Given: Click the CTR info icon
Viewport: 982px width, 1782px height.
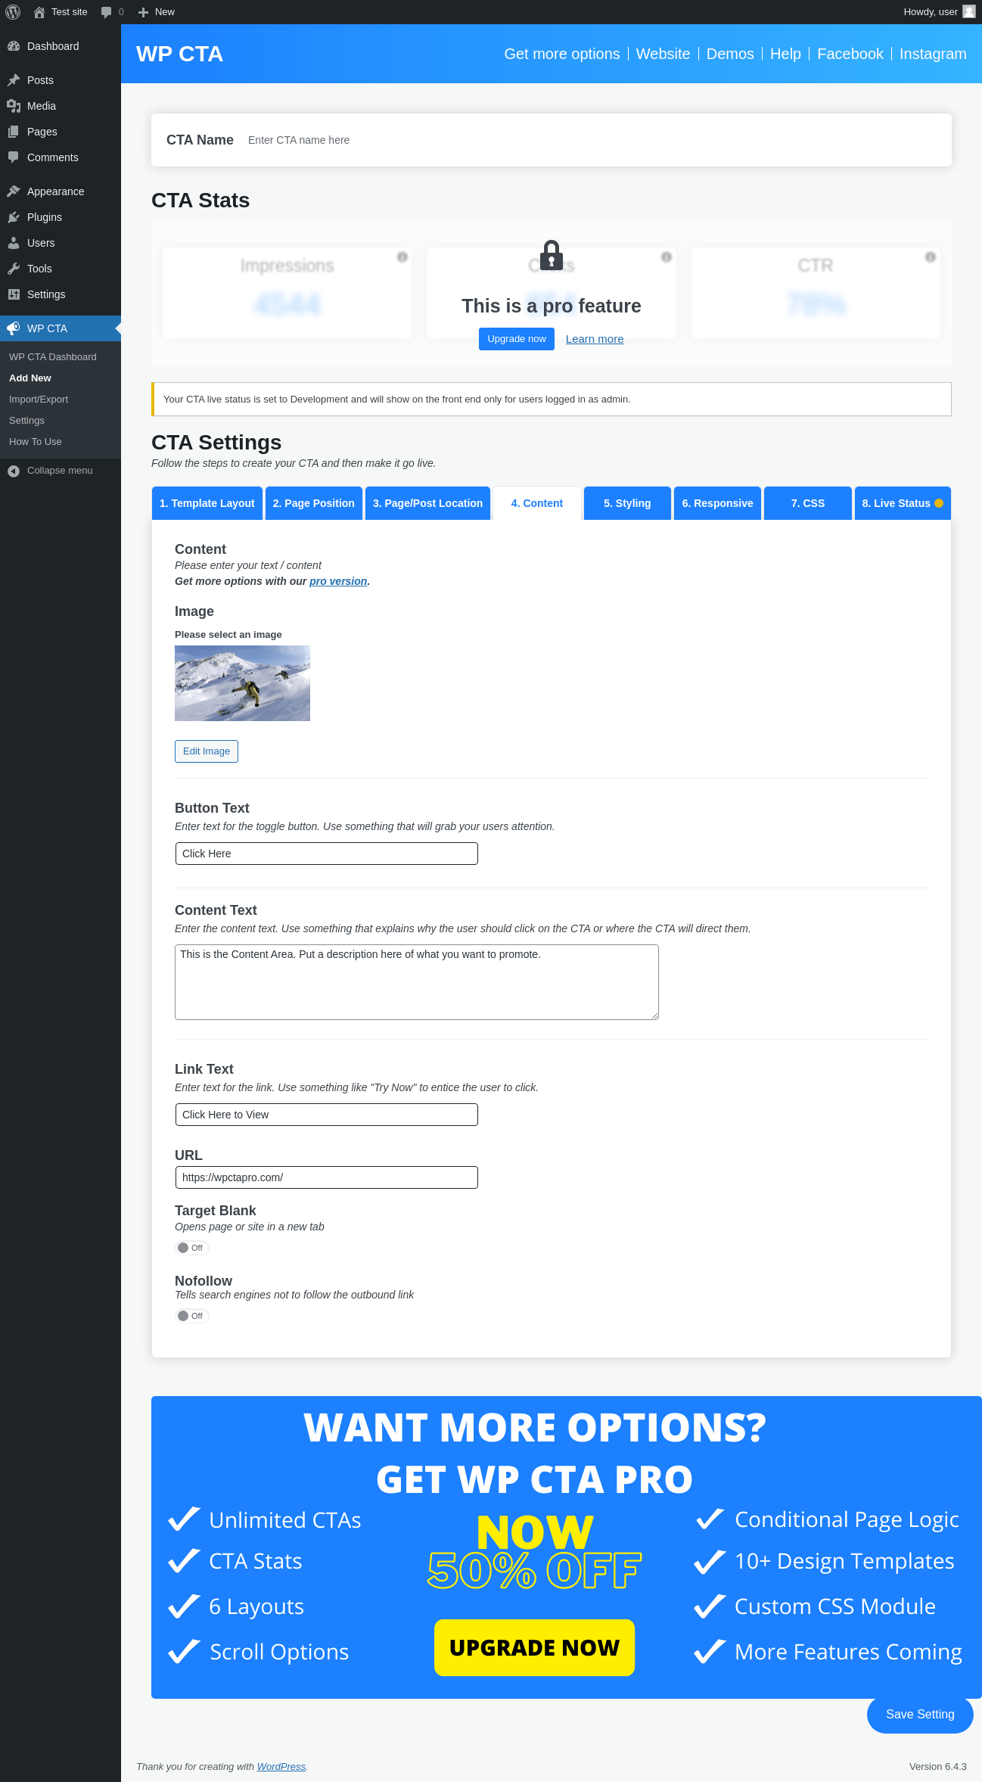Looking at the screenshot, I should coord(931,257).
